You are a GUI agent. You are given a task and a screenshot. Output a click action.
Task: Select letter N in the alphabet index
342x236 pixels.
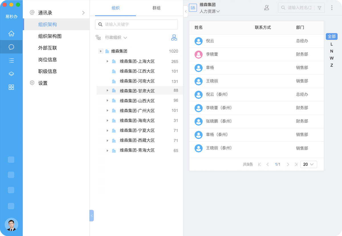tap(331, 51)
